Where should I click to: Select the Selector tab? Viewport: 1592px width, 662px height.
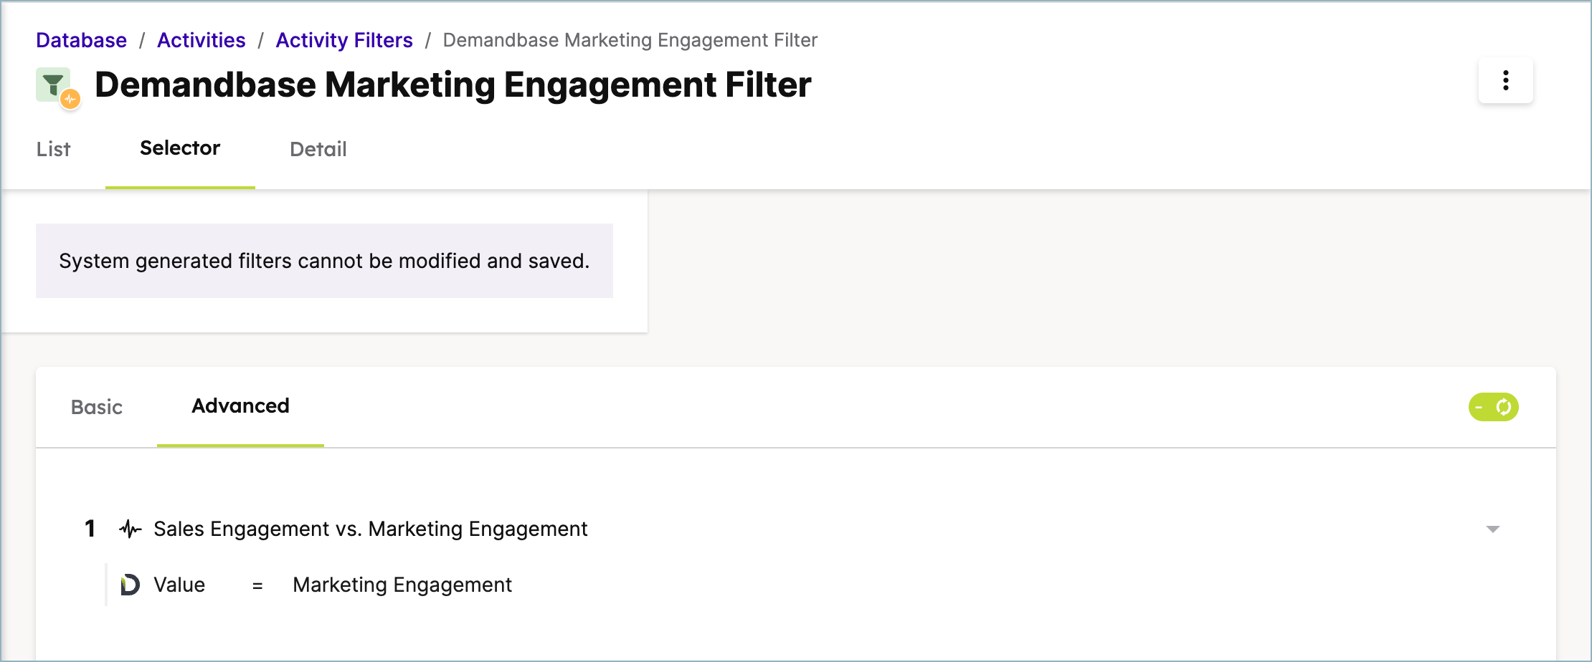(180, 148)
